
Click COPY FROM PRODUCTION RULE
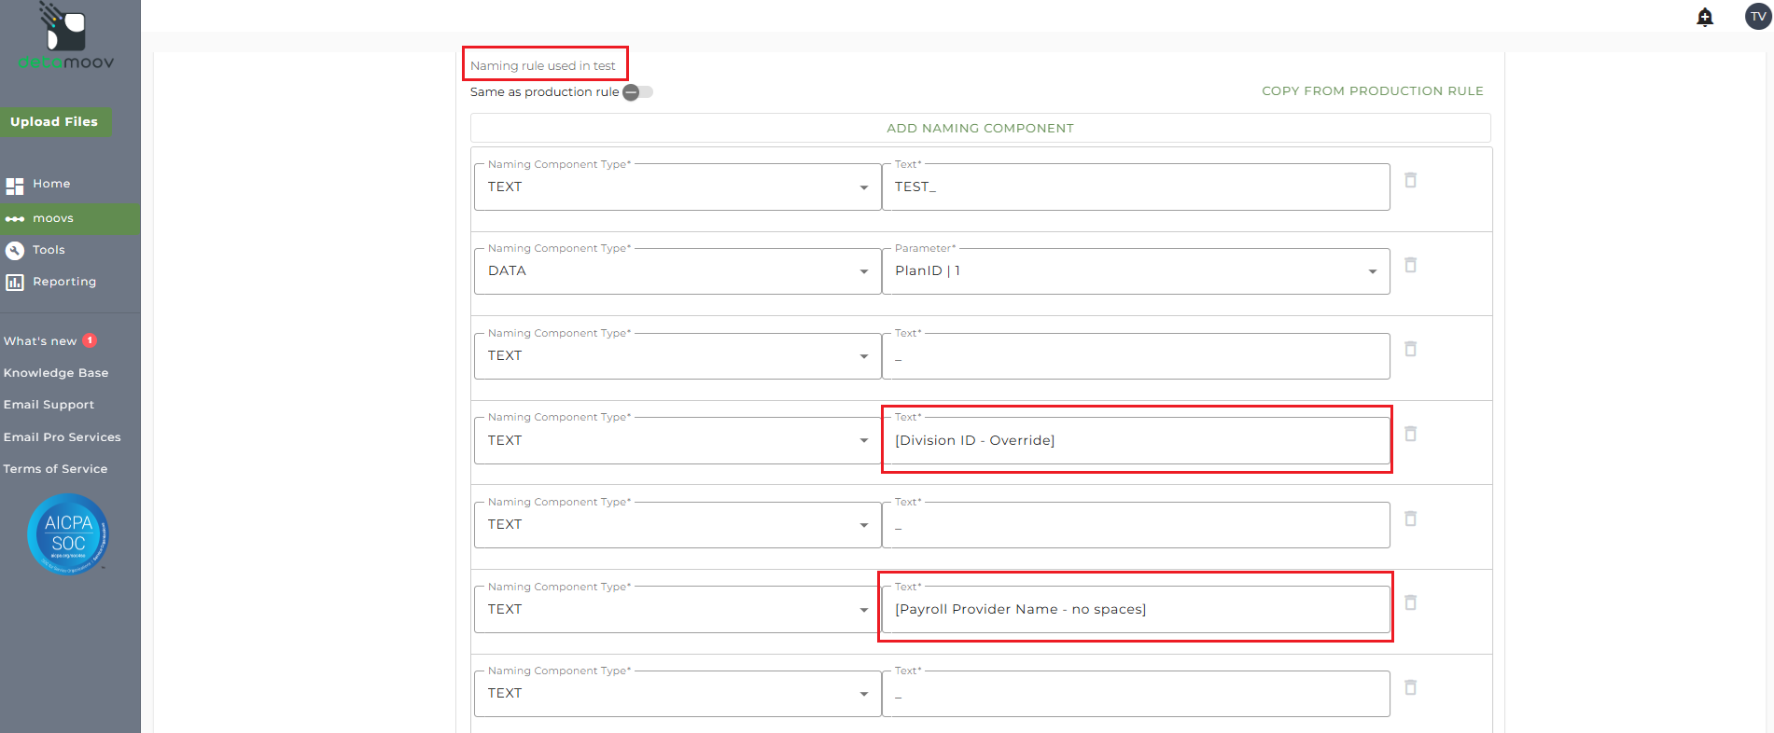point(1372,90)
